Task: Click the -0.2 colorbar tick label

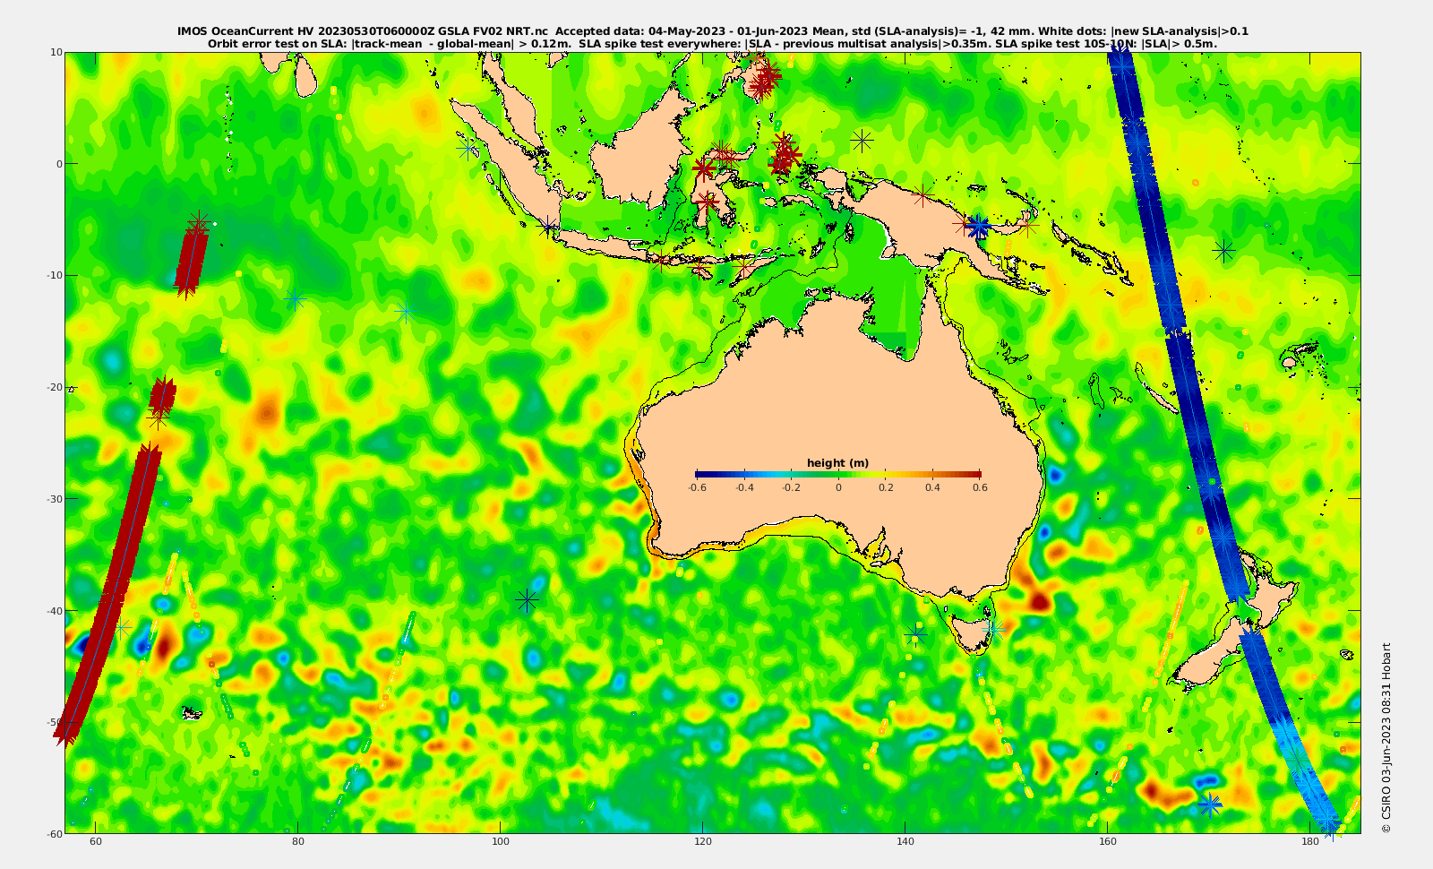Action: point(791,487)
